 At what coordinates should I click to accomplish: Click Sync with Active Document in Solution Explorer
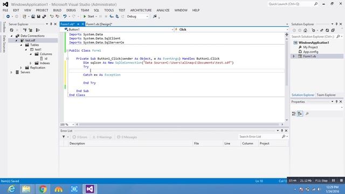322,30
